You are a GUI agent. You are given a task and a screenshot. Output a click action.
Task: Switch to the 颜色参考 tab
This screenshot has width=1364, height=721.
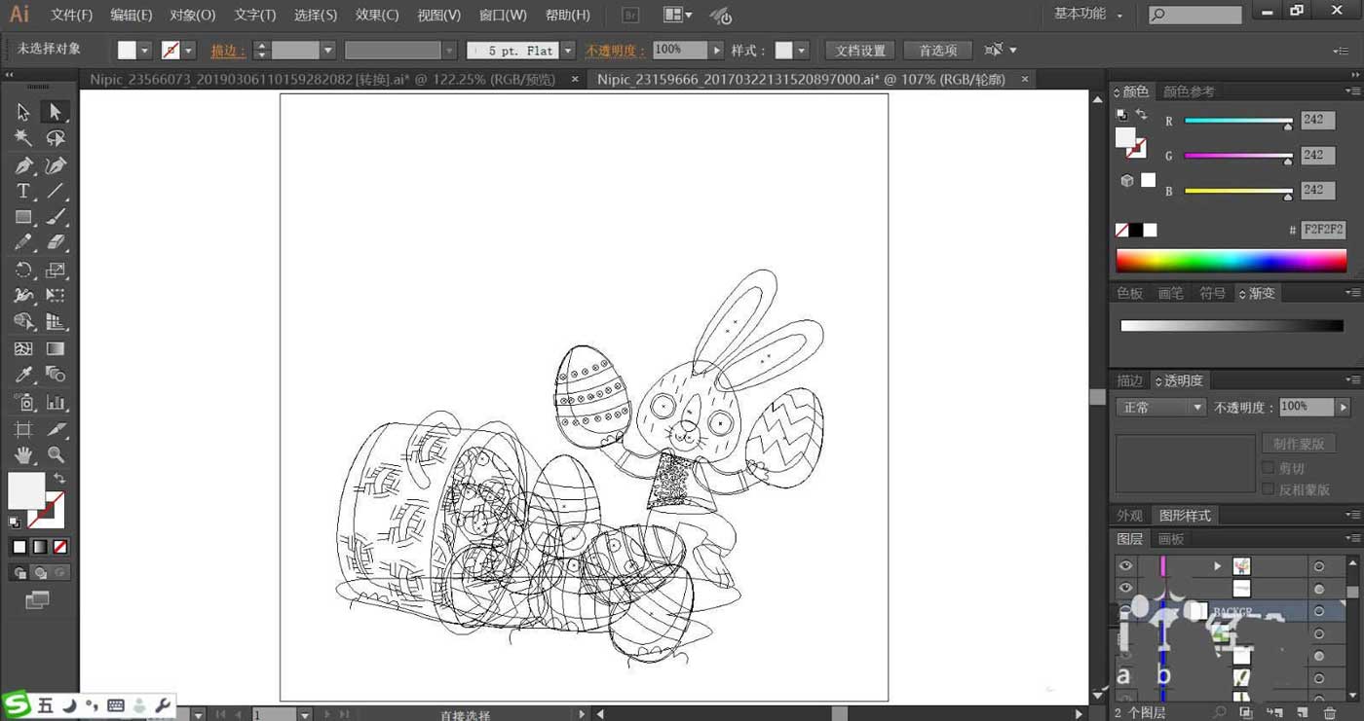pos(1189,91)
